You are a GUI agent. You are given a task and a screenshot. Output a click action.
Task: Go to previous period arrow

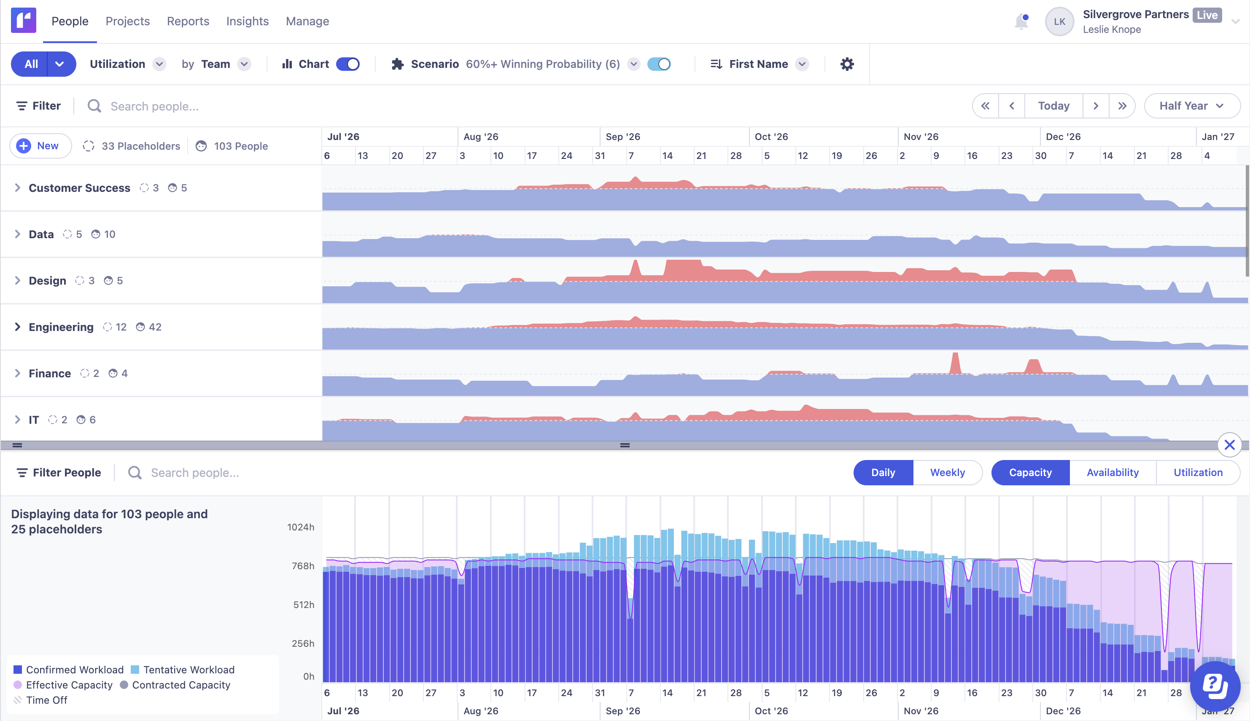pos(1012,106)
